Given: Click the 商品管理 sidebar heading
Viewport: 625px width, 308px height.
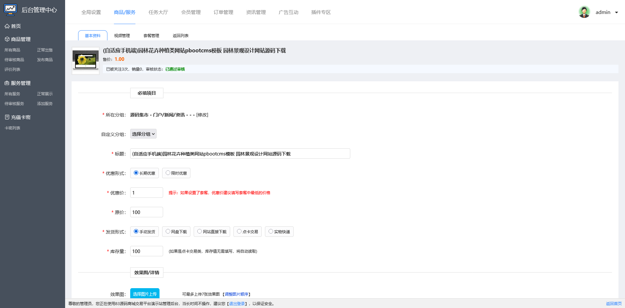Looking at the screenshot, I should click(x=21, y=39).
